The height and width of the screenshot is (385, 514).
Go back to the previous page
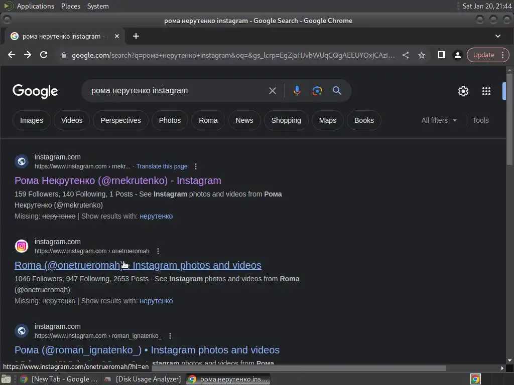click(12, 55)
